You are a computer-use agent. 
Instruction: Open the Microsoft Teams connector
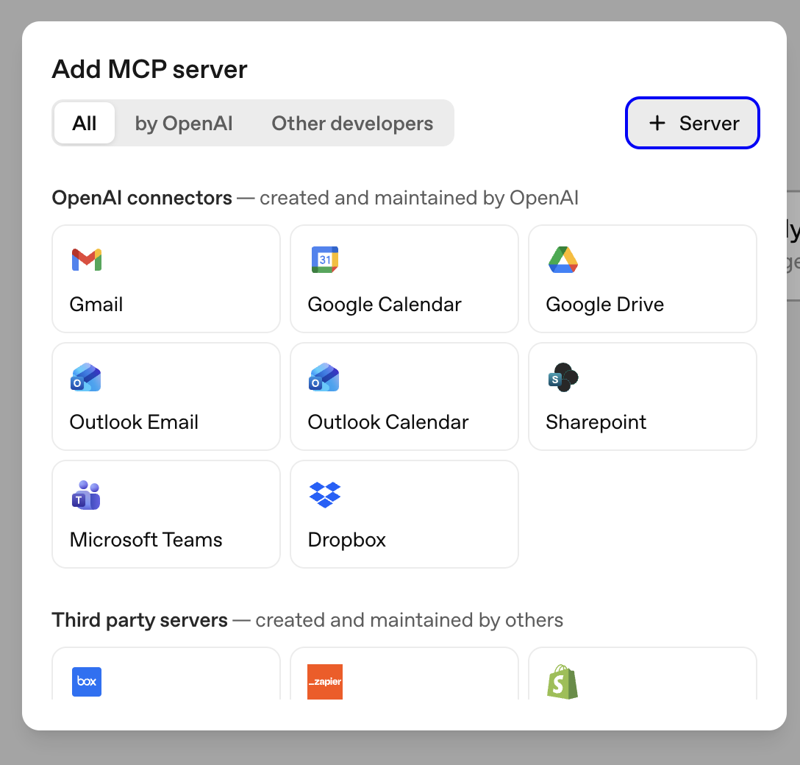[165, 514]
